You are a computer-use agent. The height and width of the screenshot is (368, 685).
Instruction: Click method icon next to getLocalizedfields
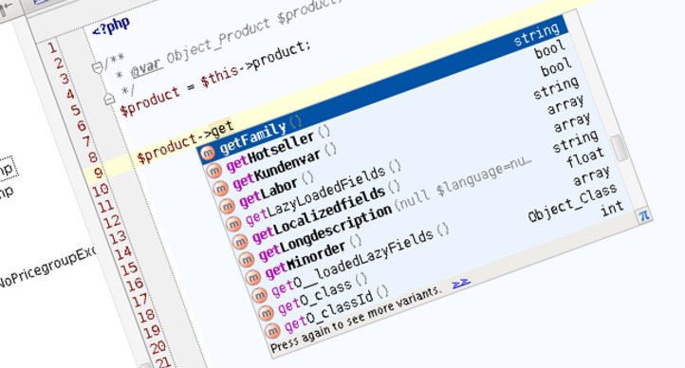239,242
